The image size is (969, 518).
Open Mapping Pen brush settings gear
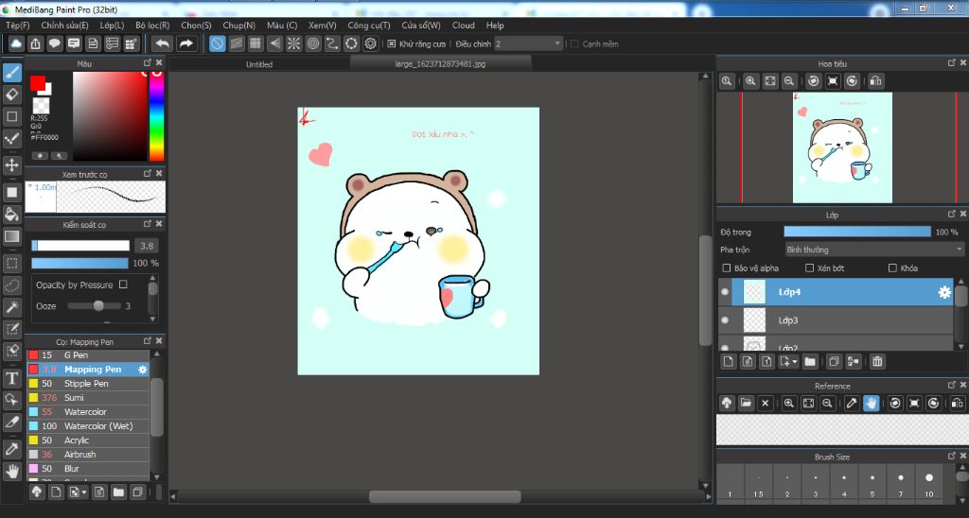coord(142,370)
